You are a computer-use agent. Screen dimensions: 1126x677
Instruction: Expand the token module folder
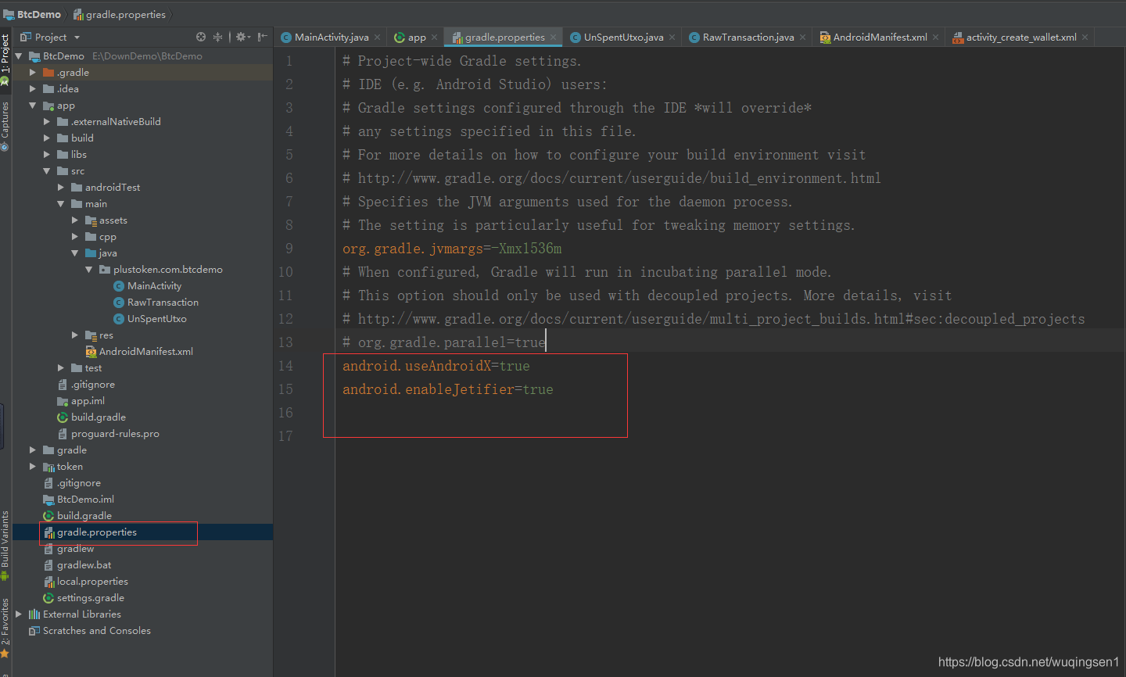(32, 466)
